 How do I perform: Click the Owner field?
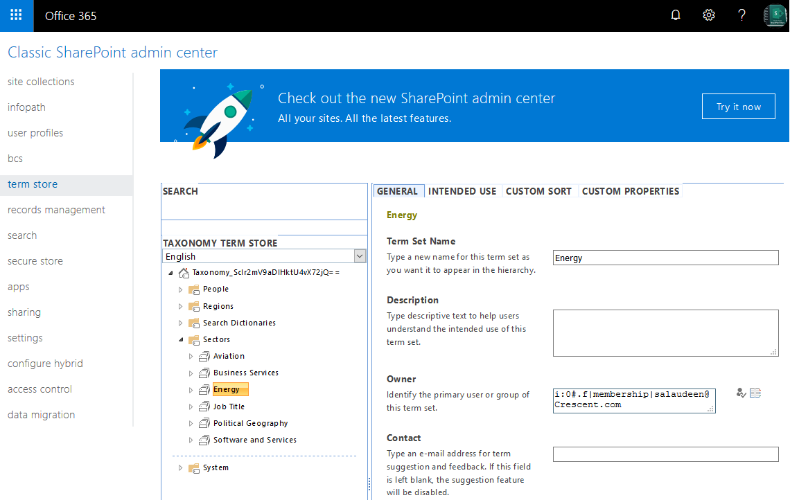[x=634, y=401]
